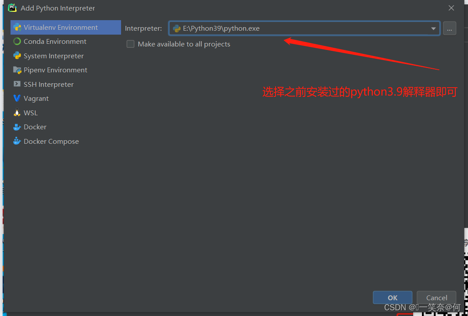Click the SSH Interpreter terminal icon
This screenshot has width=468, height=316.
(x=17, y=84)
